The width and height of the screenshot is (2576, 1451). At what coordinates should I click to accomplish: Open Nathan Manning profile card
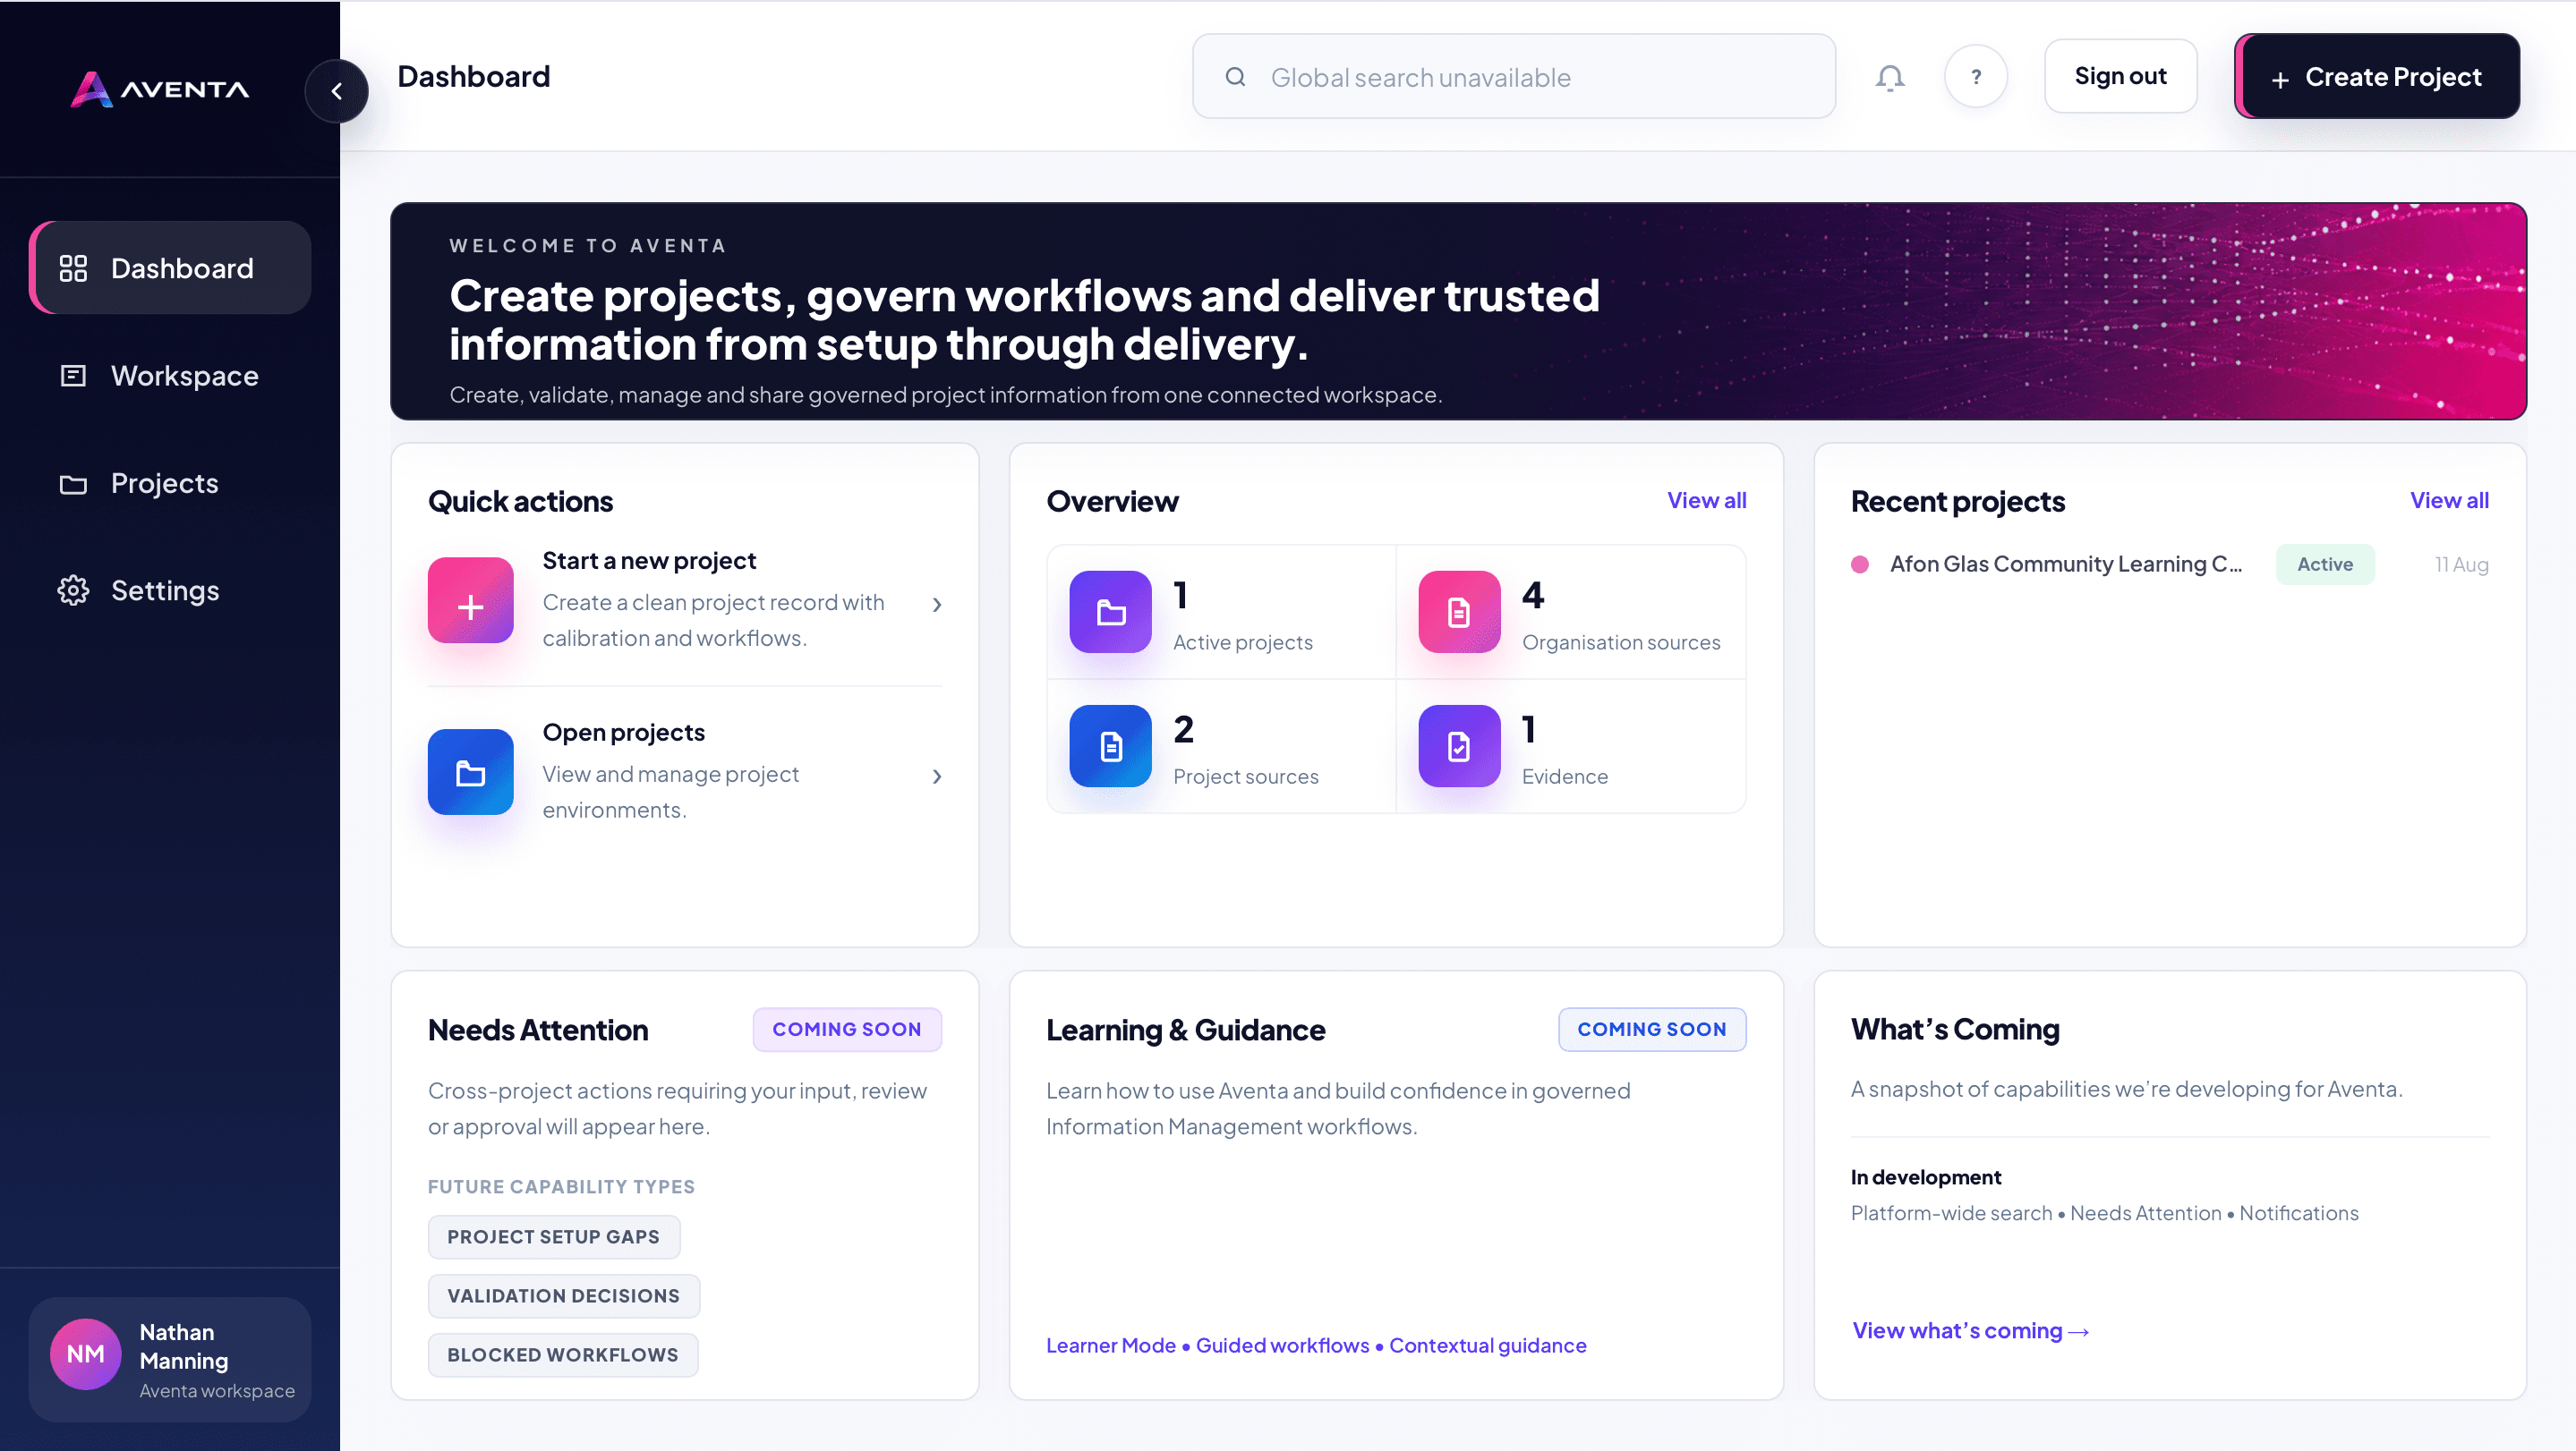click(170, 1359)
